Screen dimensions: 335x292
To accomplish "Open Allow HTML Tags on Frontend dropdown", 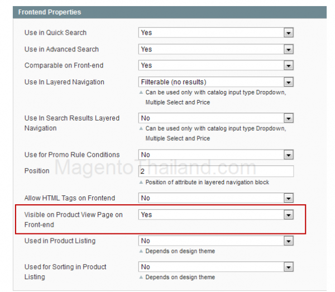I will point(216,198).
